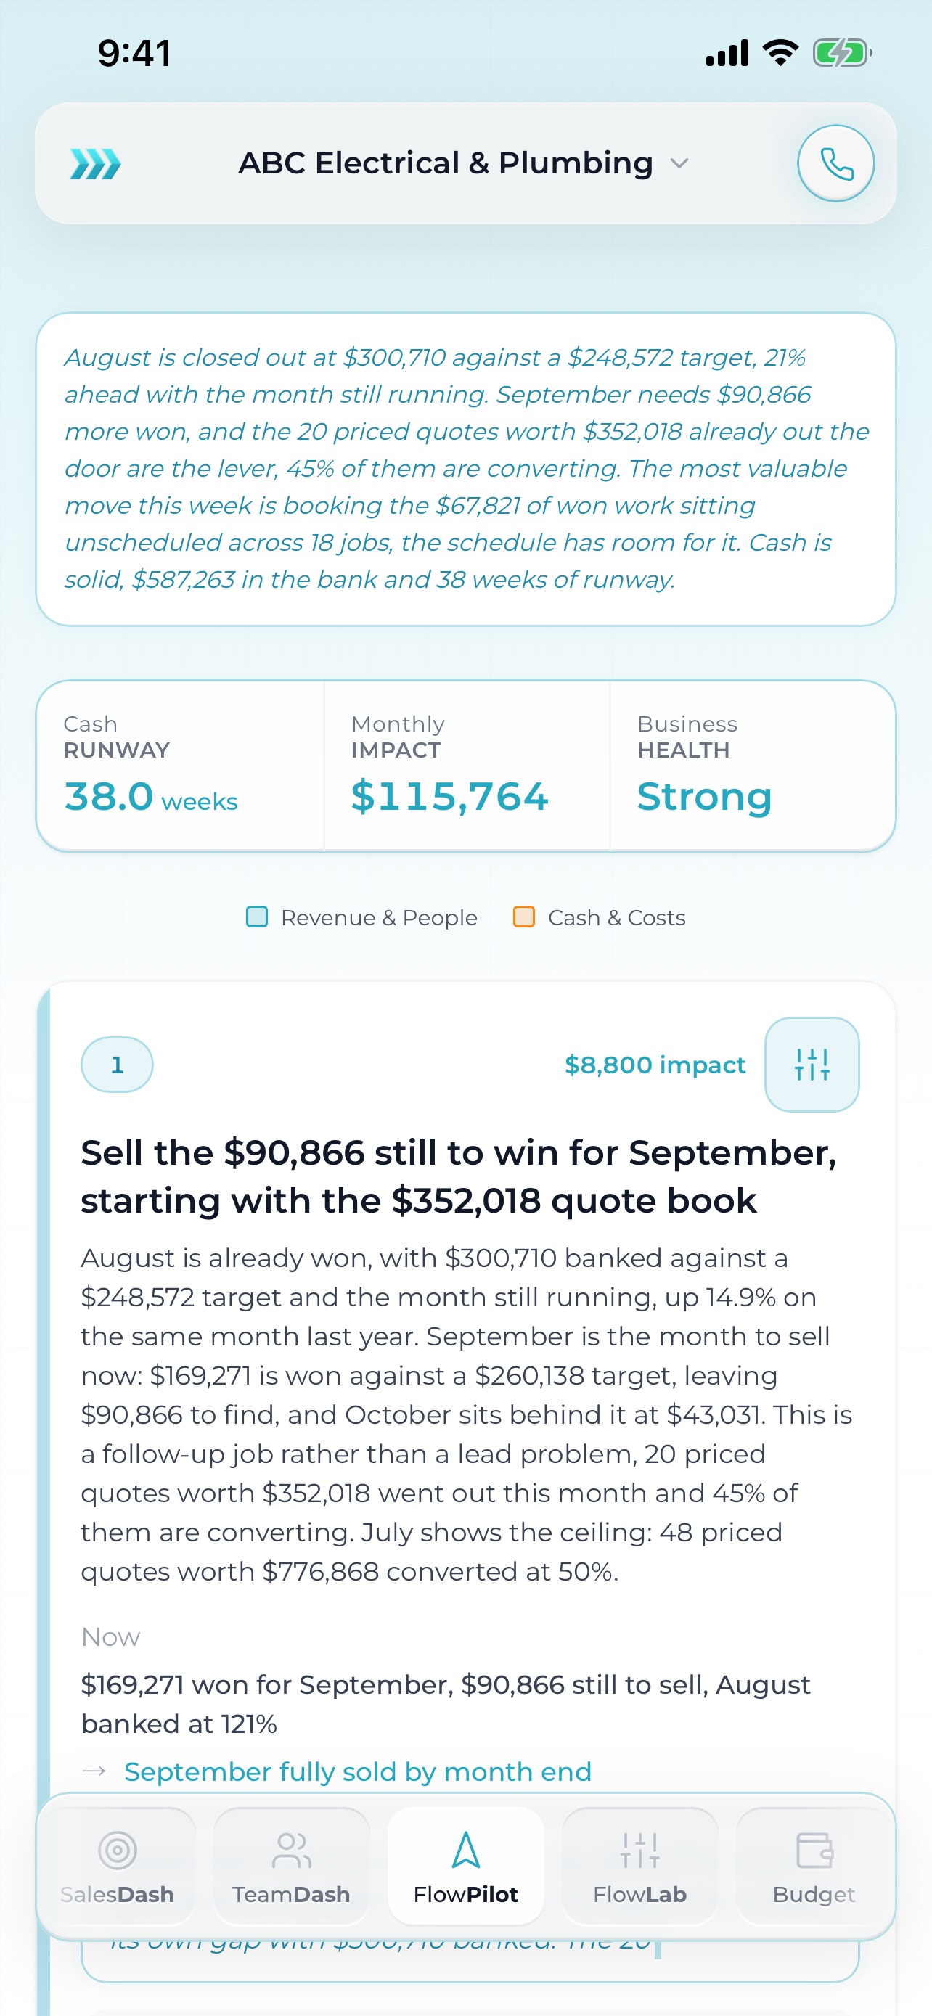932x2016 pixels.
Task: Open the FlowLab sliders icon
Action: tap(639, 1850)
